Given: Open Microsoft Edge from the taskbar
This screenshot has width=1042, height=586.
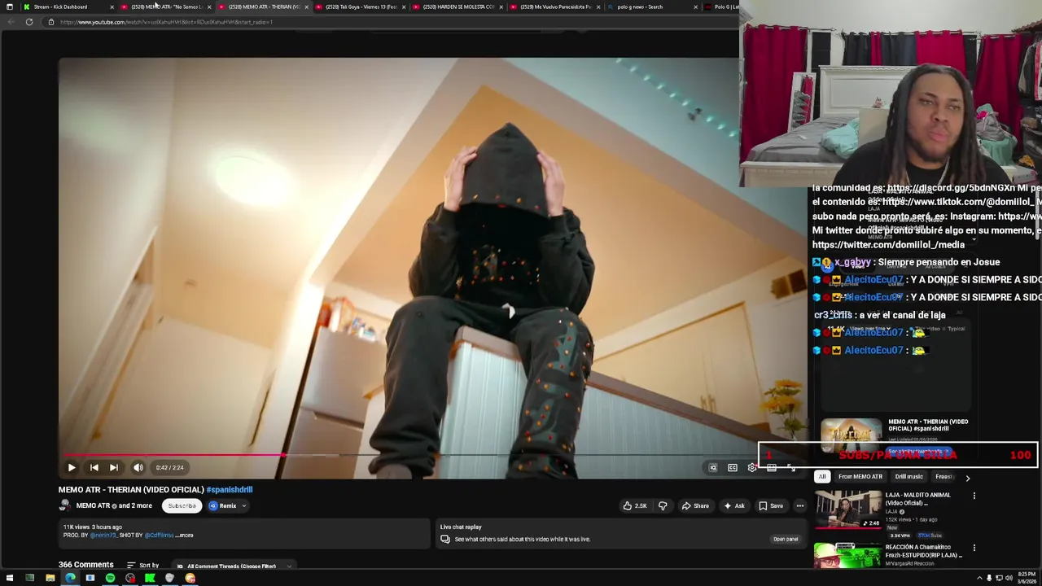Looking at the screenshot, I should 70,578.
